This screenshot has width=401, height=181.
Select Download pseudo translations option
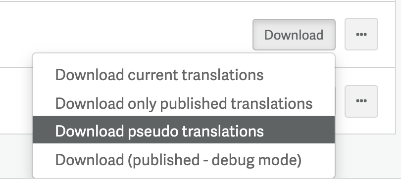click(184, 130)
